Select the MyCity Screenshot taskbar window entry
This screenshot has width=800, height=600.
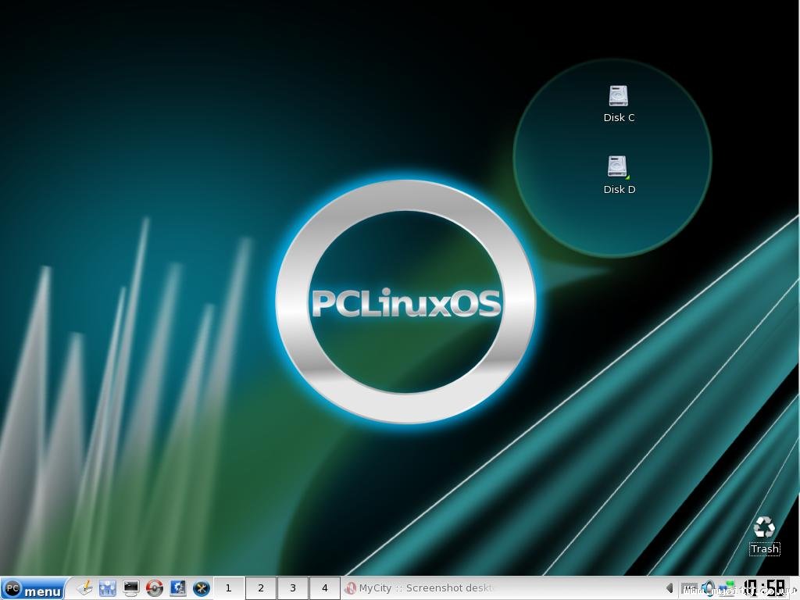tap(422, 588)
